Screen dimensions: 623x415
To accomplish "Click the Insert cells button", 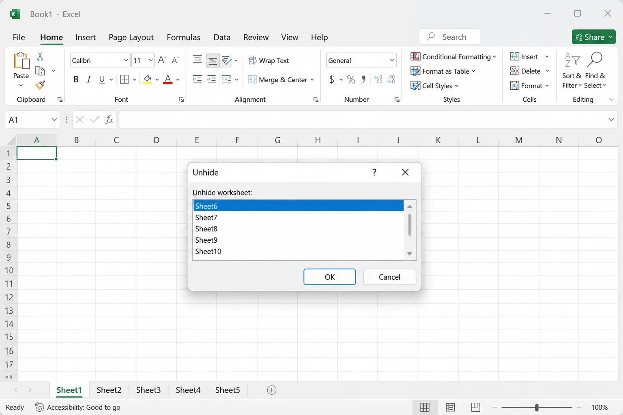I will tap(524, 57).
